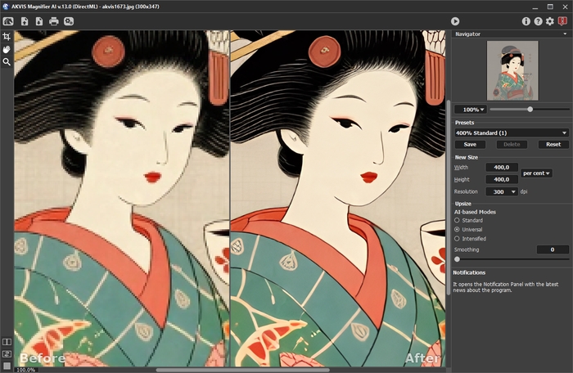Open the program info icon
This screenshot has height=373, width=573.
[x=526, y=21]
